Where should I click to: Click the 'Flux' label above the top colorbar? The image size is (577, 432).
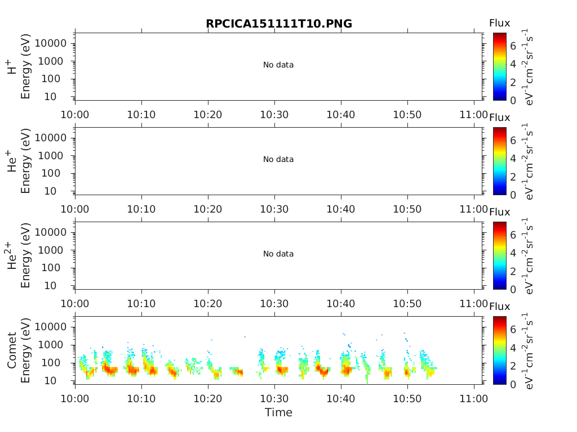(x=499, y=23)
